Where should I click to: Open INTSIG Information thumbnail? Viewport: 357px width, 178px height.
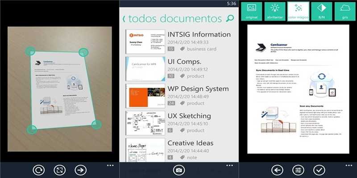point(145,41)
